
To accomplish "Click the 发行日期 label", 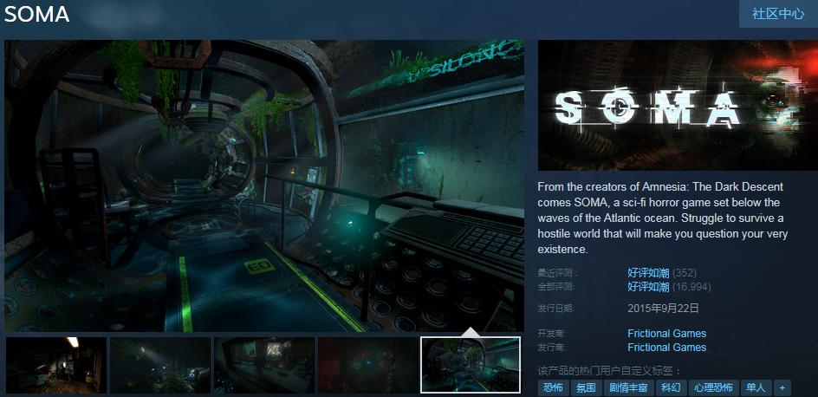I will pos(556,309).
